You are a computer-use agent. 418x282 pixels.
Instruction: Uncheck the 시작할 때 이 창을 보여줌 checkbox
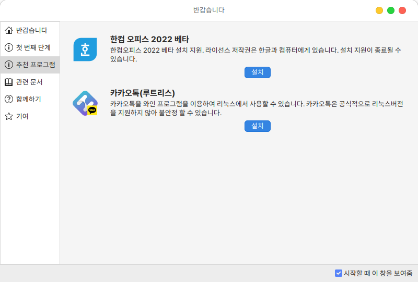(339, 273)
